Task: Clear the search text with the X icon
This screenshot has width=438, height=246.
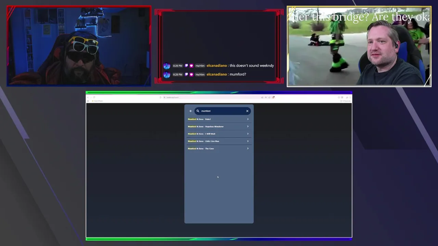Action: [x=247, y=111]
